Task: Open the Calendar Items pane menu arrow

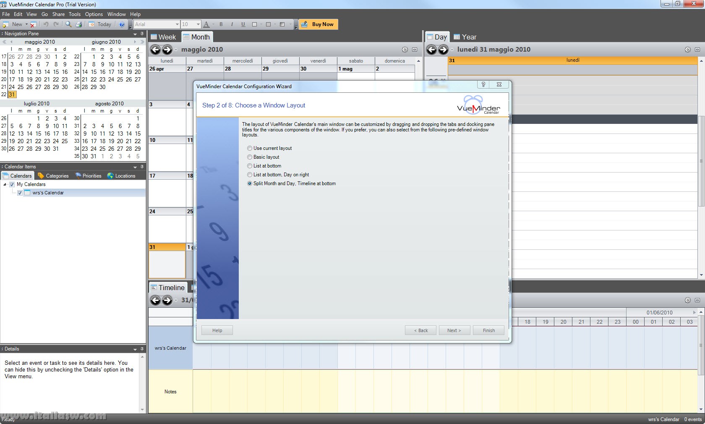Action: 135,167
